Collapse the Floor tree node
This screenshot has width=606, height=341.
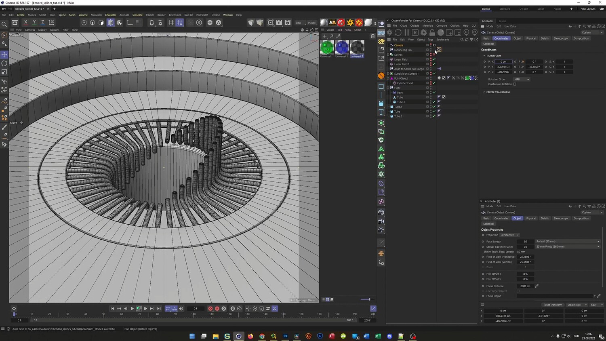[x=388, y=88]
